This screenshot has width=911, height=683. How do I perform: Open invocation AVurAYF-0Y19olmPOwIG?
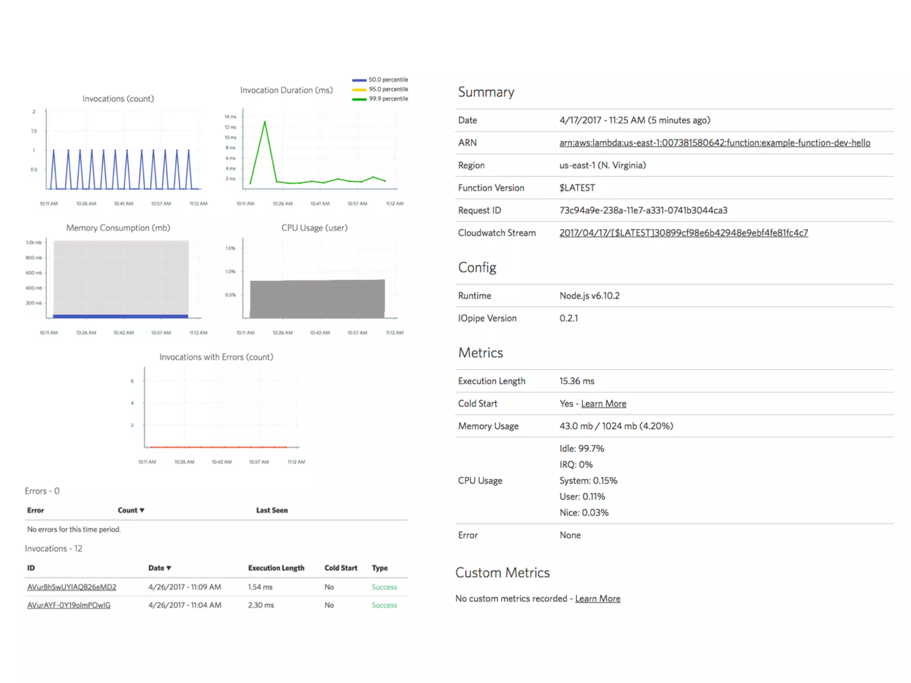69,605
